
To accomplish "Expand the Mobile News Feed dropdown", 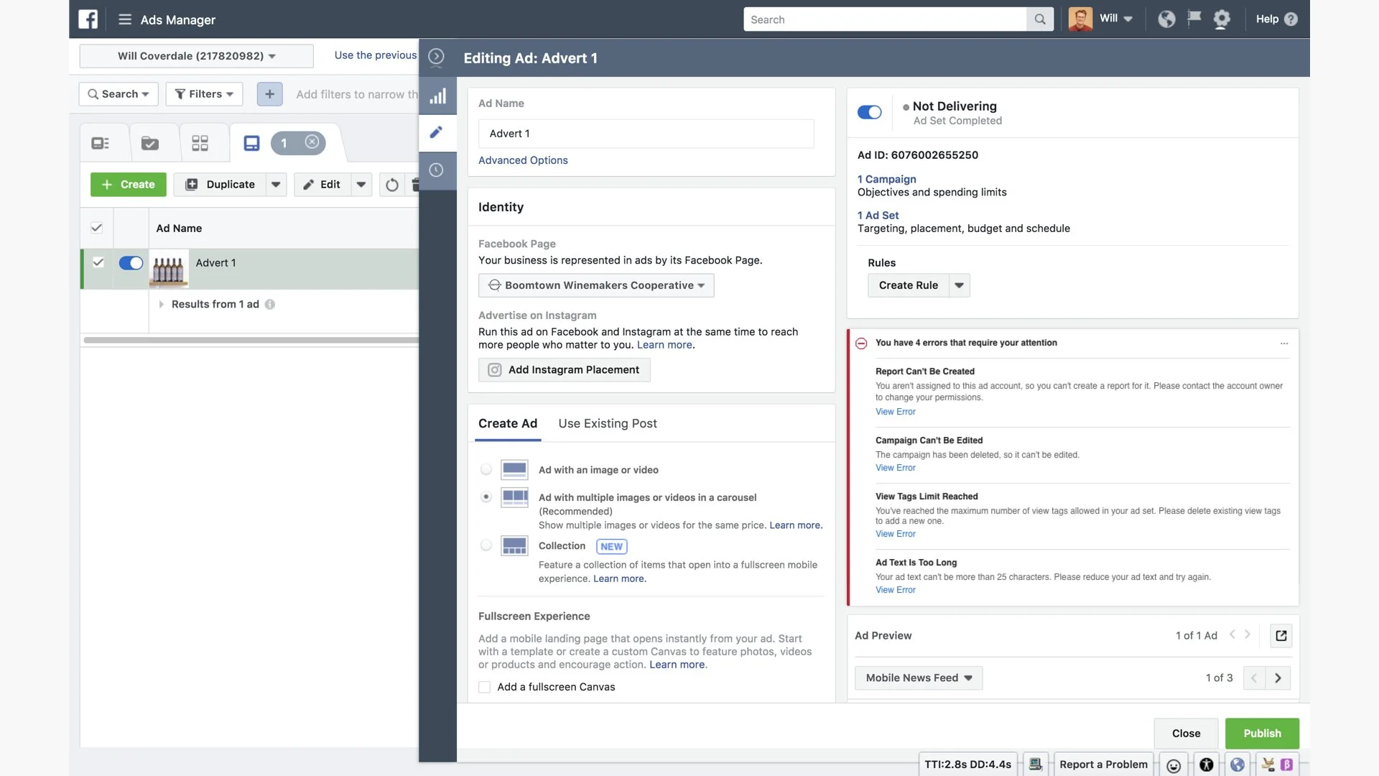I will tap(918, 678).
